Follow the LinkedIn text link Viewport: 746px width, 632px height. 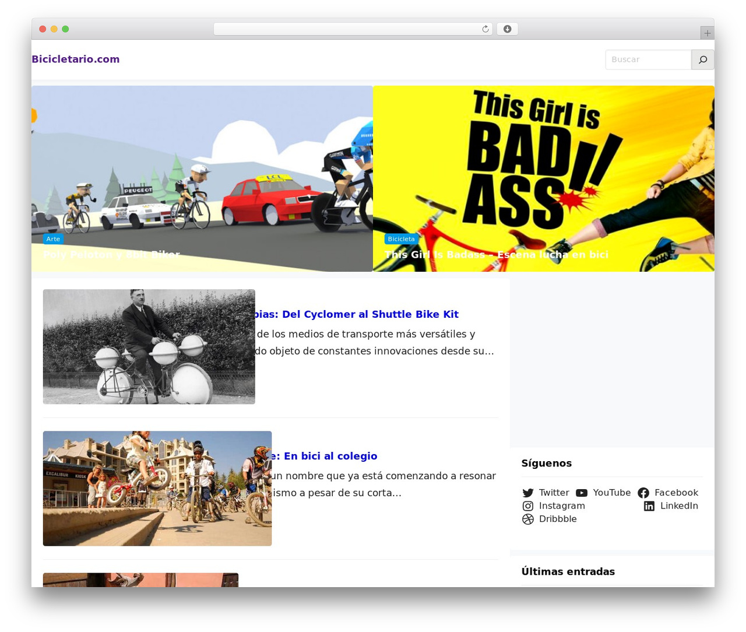(679, 506)
